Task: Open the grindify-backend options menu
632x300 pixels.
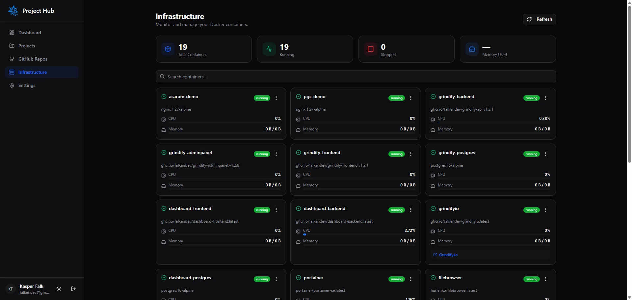Action: [546, 98]
